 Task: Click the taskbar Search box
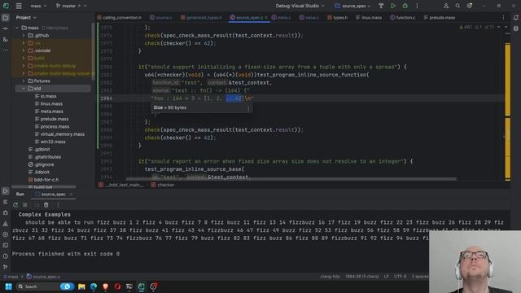(45, 286)
